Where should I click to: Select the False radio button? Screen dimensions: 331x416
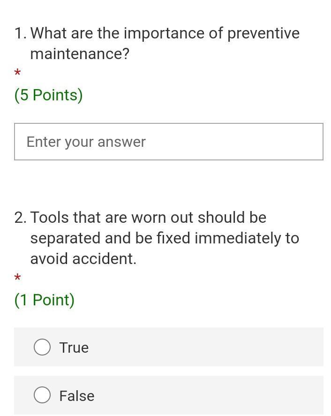[x=42, y=395]
